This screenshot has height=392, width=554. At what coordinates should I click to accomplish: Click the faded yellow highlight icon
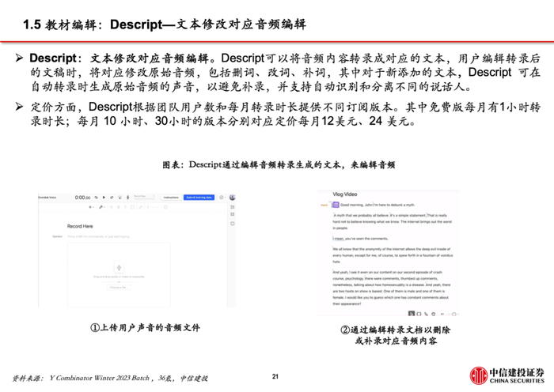pyautogui.click(x=132, y=207)
